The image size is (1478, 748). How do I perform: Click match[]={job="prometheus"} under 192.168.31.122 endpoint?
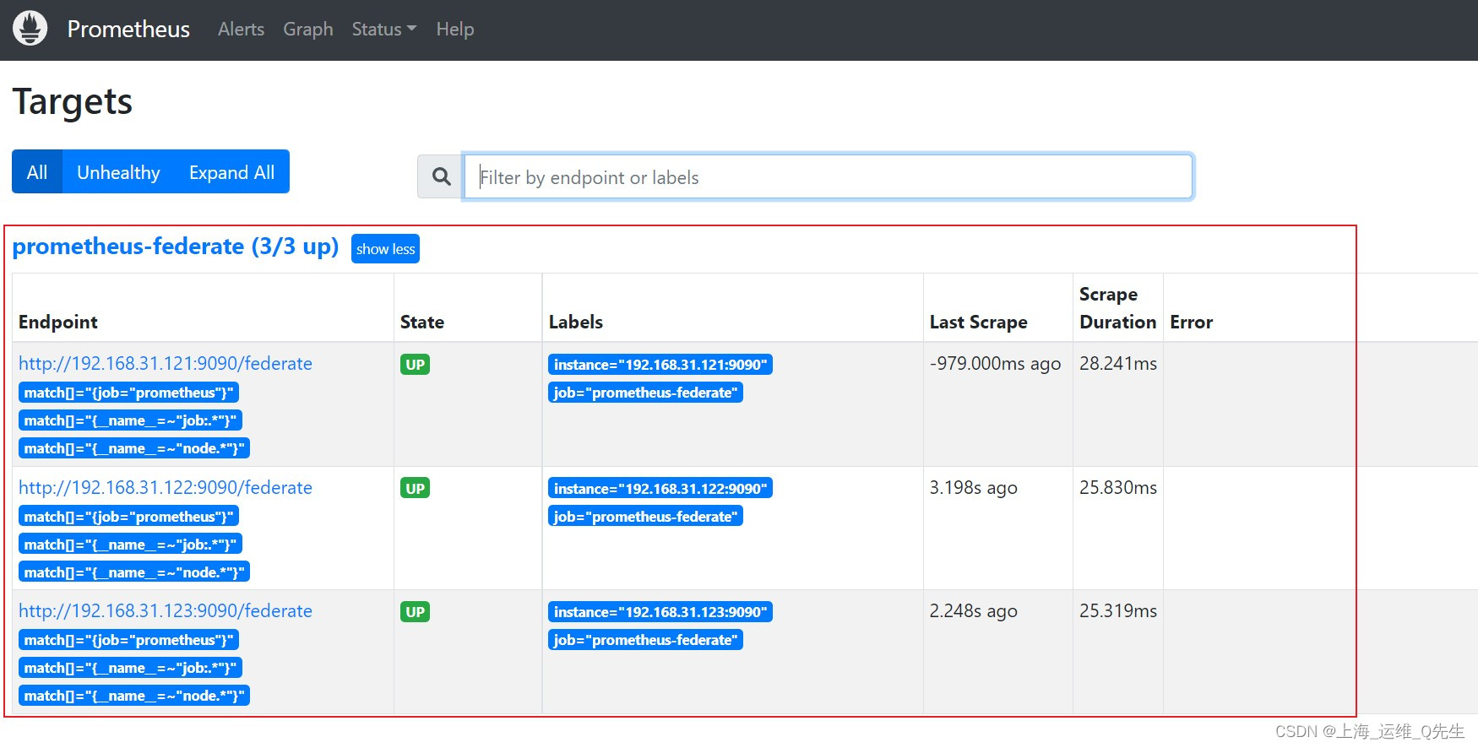[128, 517]
